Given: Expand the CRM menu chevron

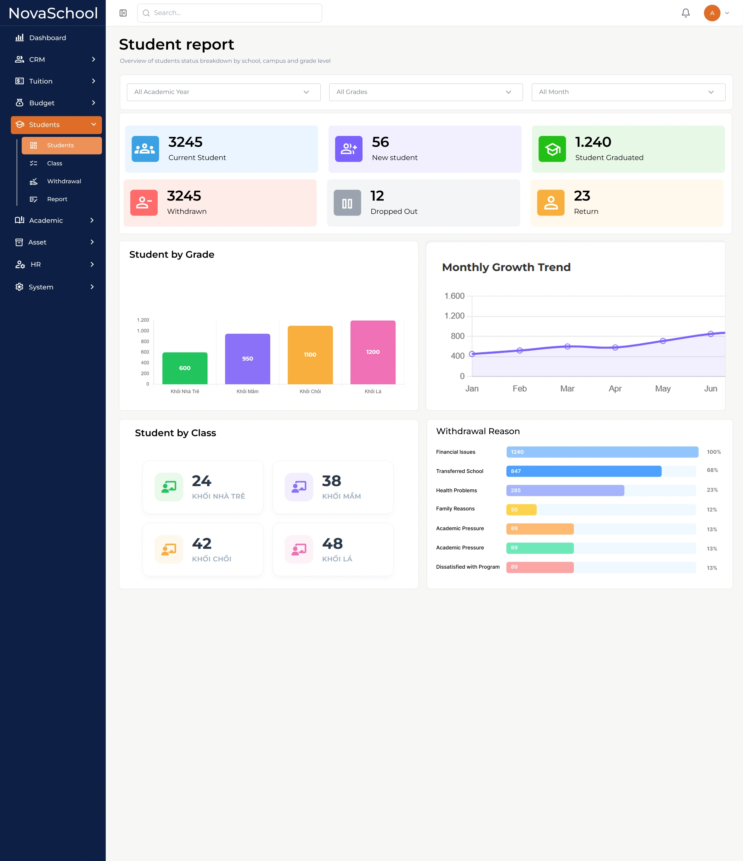Looking at the screenshot, I should (93, 59).
